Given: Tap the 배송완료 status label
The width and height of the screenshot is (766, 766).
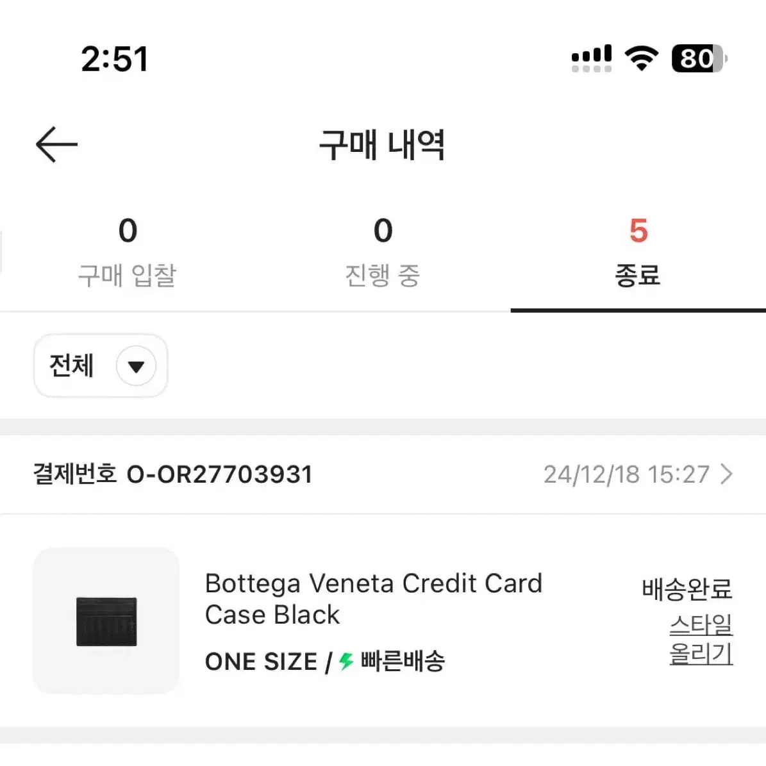Looking at the screenshot, I should pos(687,588).
